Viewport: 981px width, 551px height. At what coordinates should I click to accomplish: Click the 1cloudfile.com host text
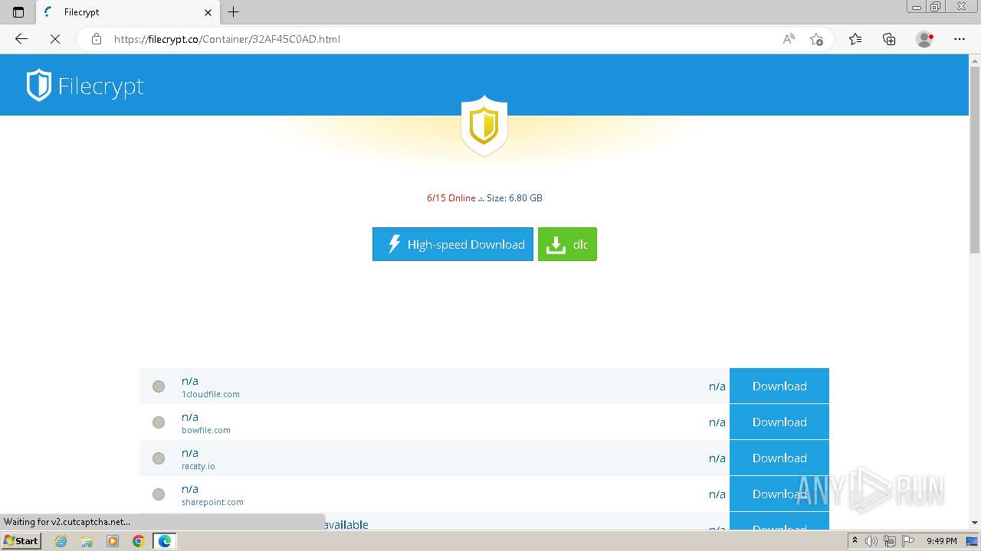click(211, 394)
